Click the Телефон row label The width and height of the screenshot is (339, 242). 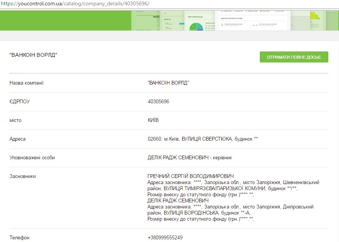coord(19,238)
